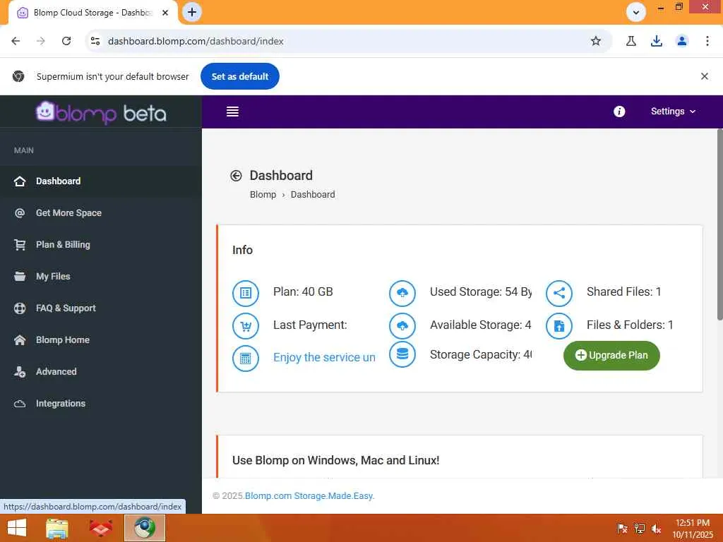
Task: Open the Advanced sidebar item
Action: pyautogui.click(x=101, y=372)
